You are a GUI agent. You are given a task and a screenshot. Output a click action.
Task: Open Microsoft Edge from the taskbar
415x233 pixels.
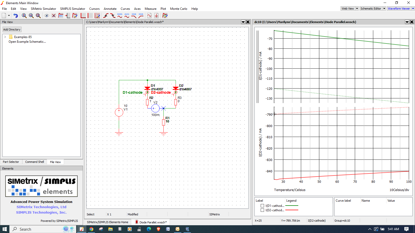[x=149, y=229]
